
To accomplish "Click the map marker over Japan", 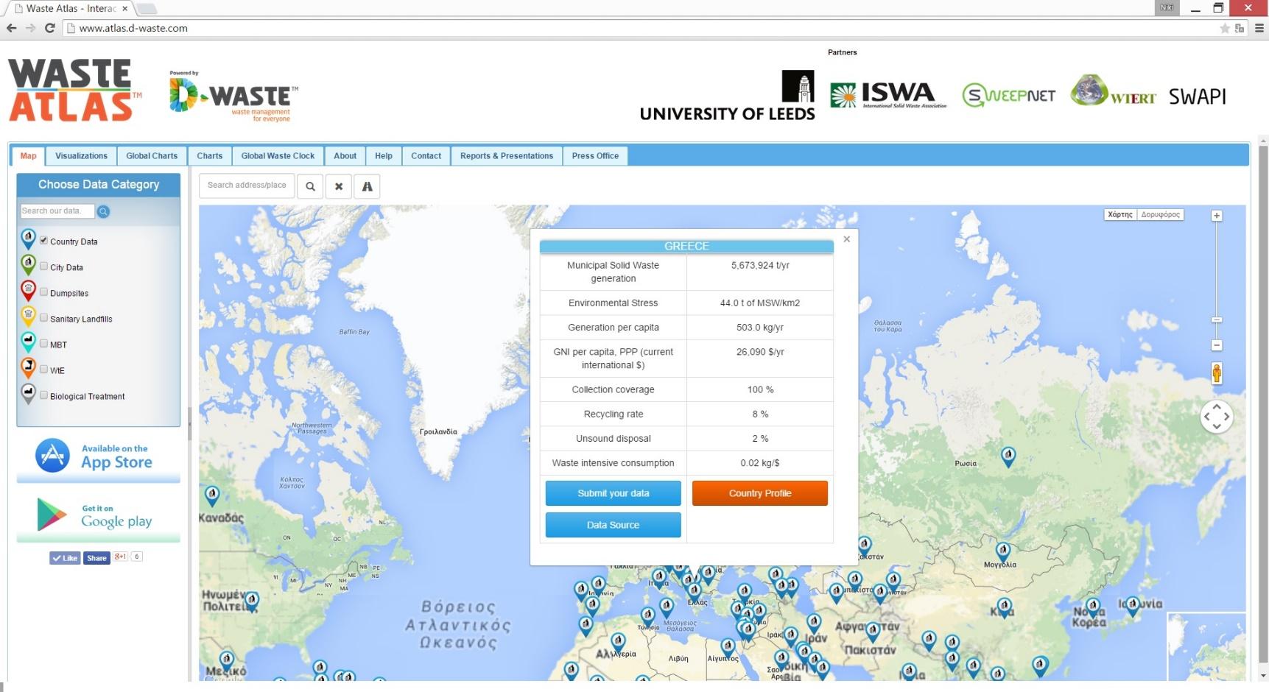I will tap(1133, 605).
